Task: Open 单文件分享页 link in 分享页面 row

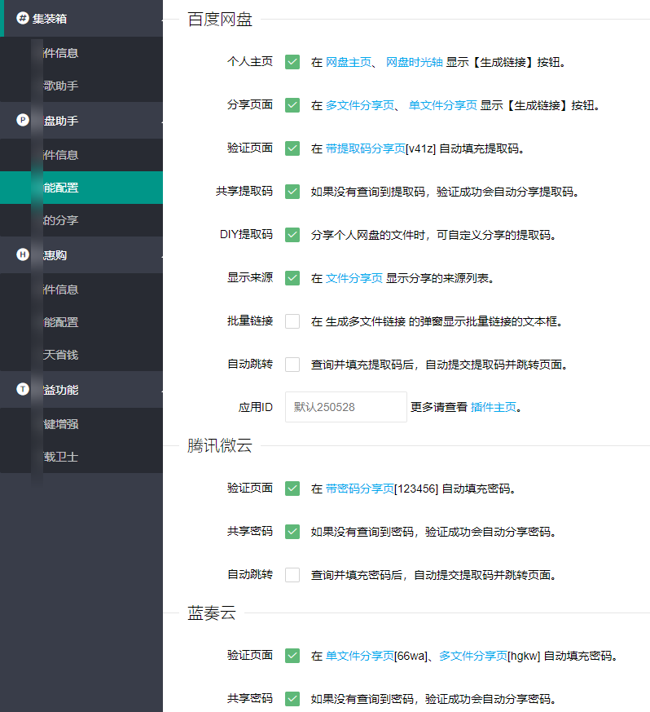Action: 443,105
